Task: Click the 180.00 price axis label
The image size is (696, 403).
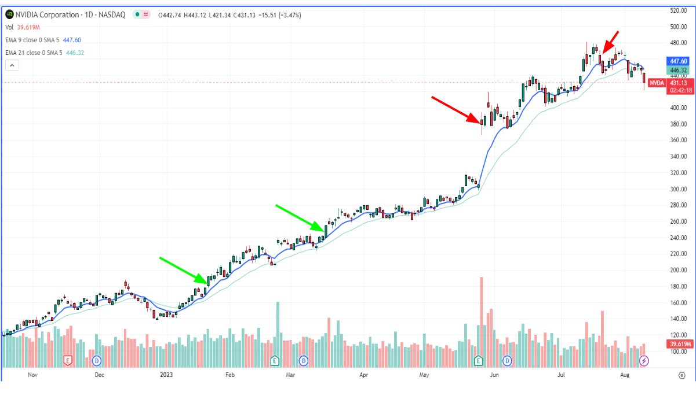Action: coord(678,286)
